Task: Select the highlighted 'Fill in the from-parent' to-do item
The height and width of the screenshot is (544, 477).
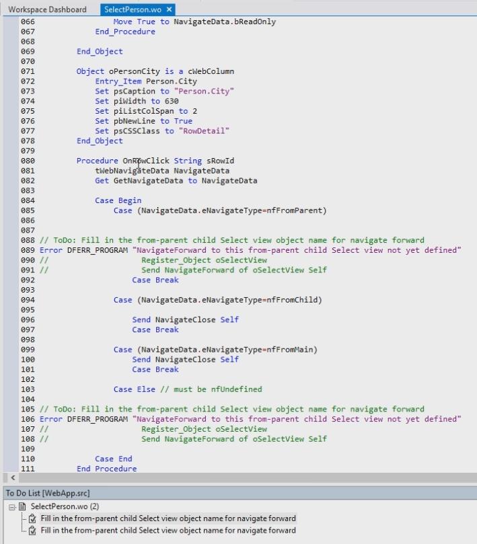Action: click(168, 518)
